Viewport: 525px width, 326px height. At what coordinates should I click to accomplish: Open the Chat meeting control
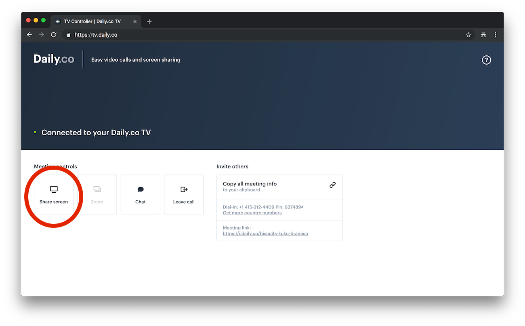click(x=141, y=194)
